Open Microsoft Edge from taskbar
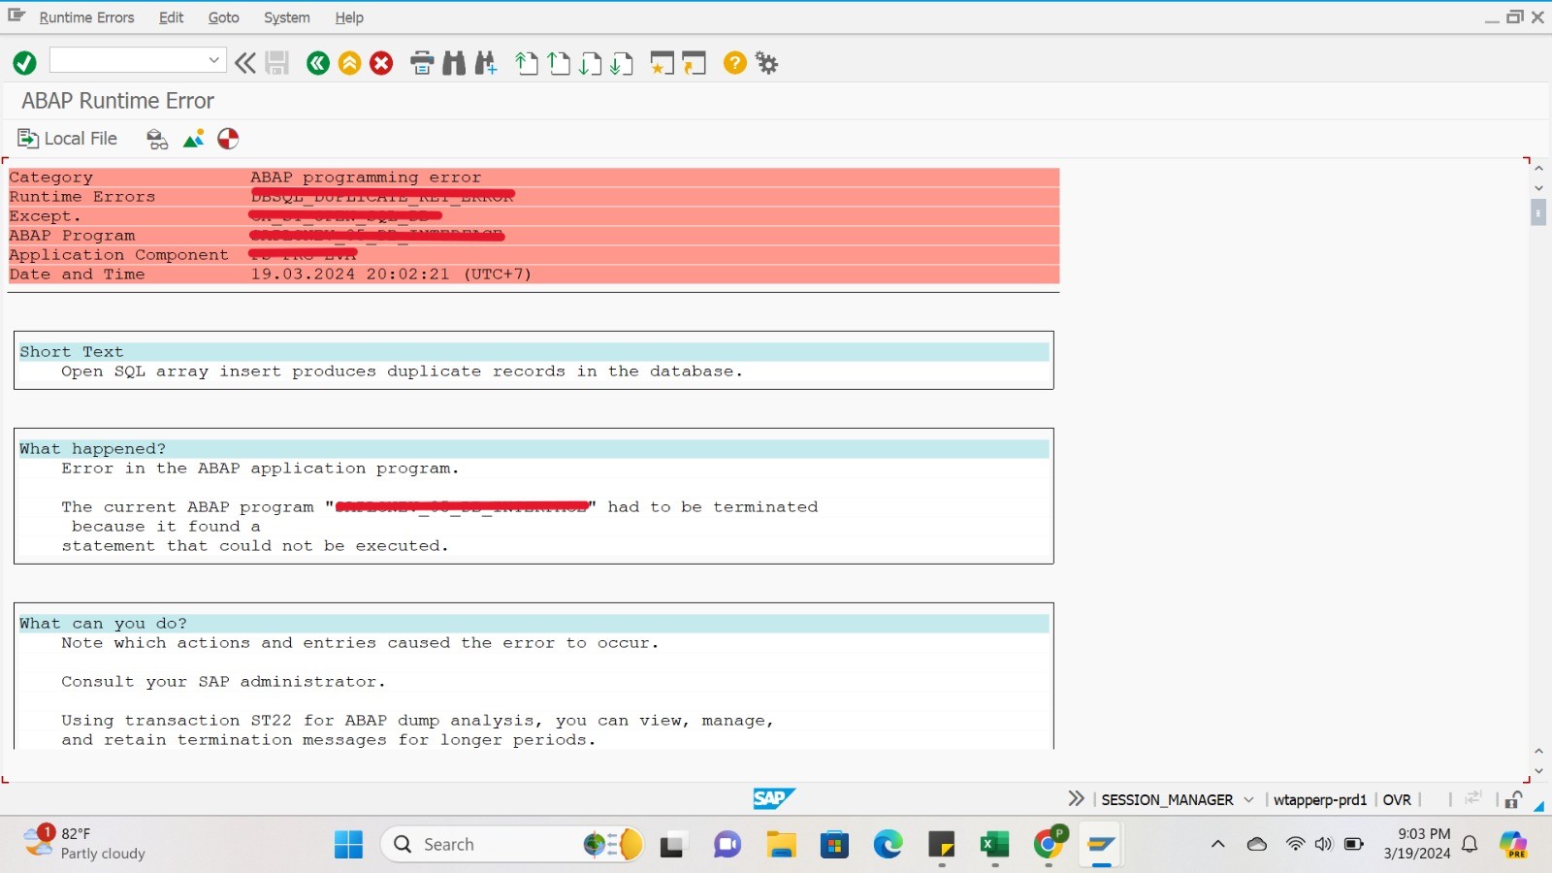The width and height of the screenshot is (1552, 873). tap(888, 844)
